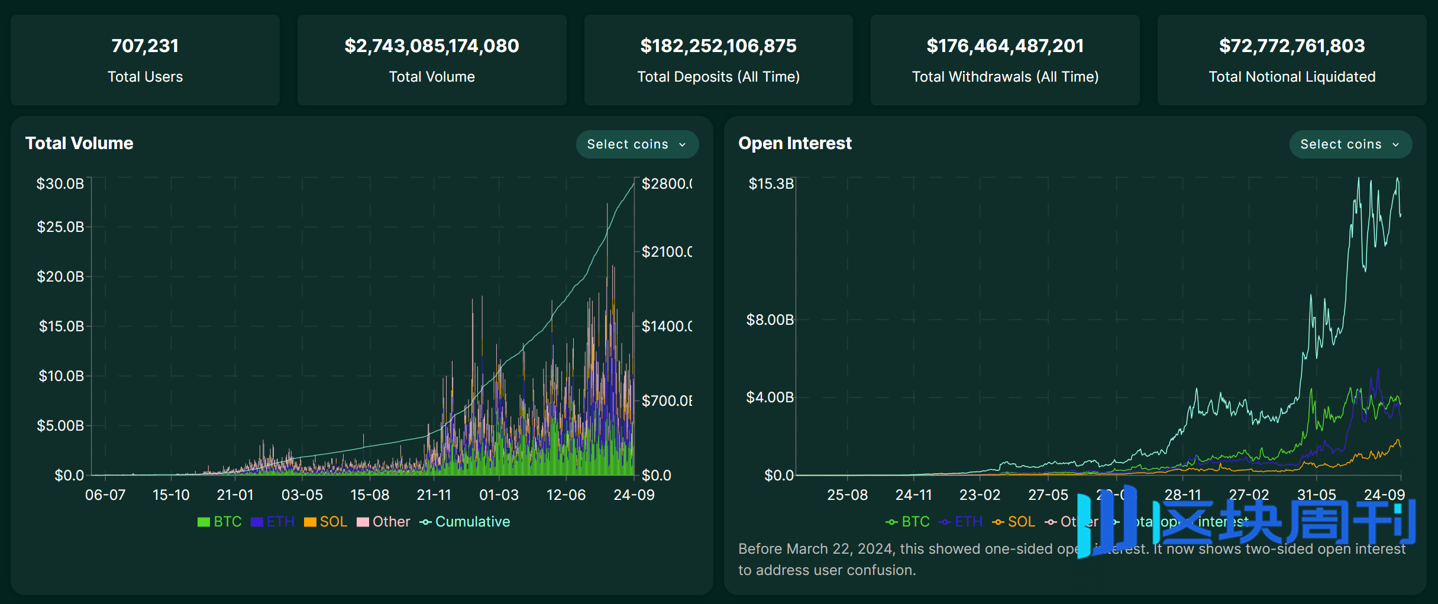Click the Total Withdrawals (All Time) card

1005,60
